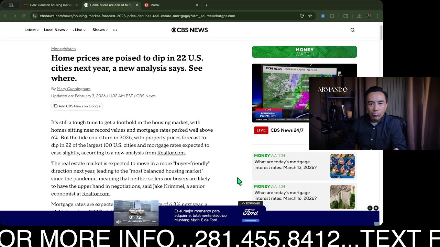Switch to the Matrix tab

tap(171, 5)
